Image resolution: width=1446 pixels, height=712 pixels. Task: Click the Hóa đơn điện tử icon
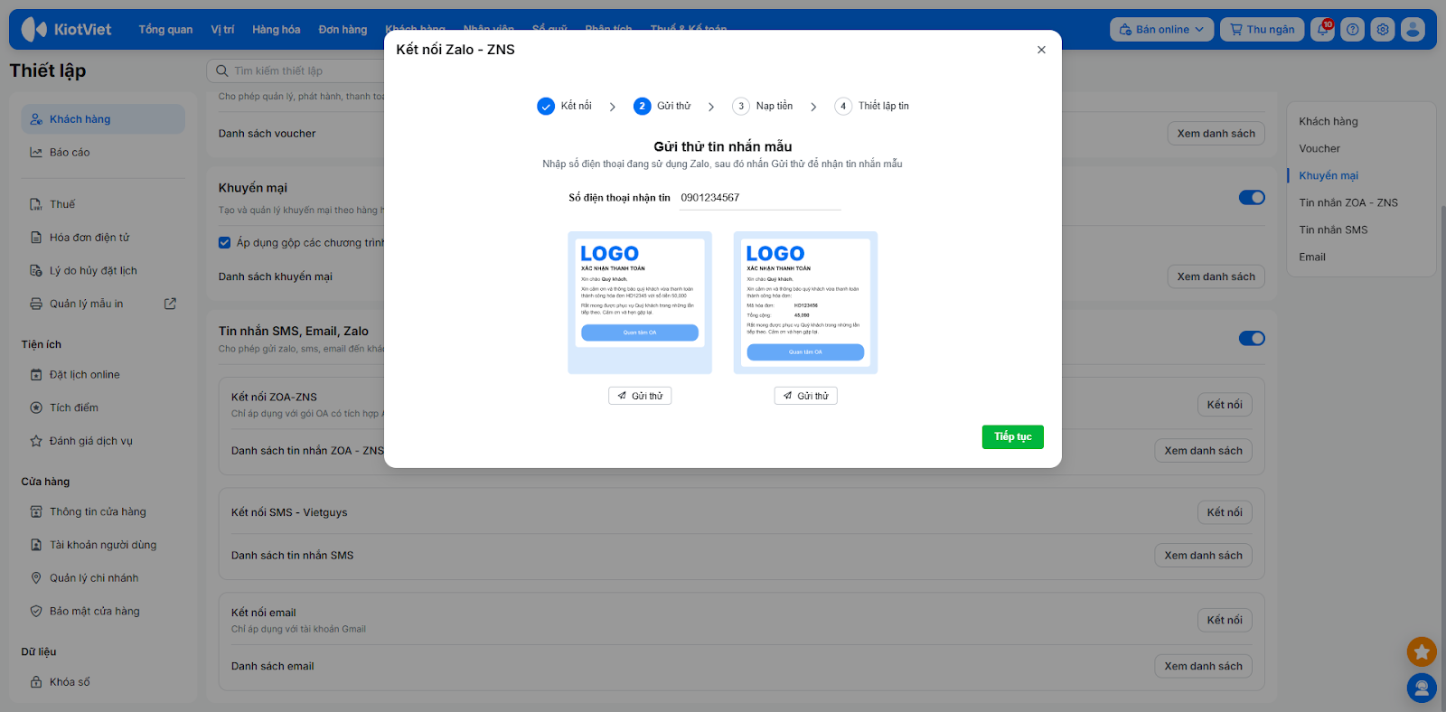pyautogui.click(x=36, y=238)
